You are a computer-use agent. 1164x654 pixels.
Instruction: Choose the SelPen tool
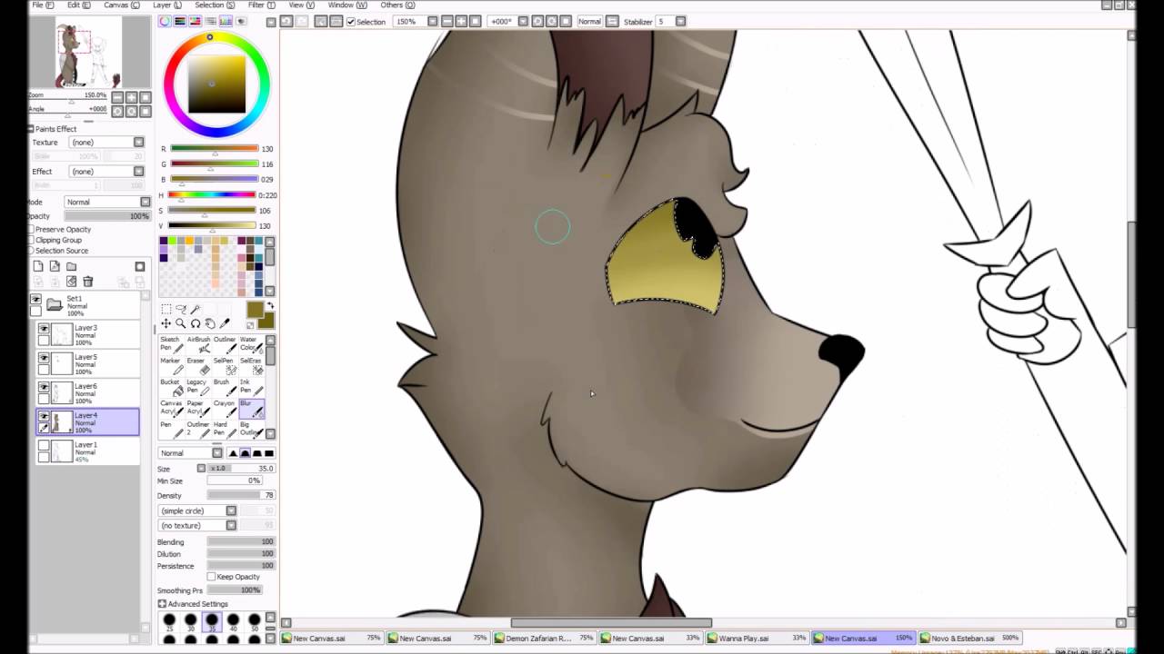tap(225, 366)
